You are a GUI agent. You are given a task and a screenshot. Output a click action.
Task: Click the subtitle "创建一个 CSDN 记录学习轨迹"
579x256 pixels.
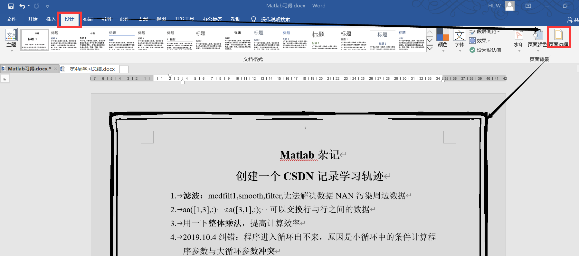(x=310, y=176)
